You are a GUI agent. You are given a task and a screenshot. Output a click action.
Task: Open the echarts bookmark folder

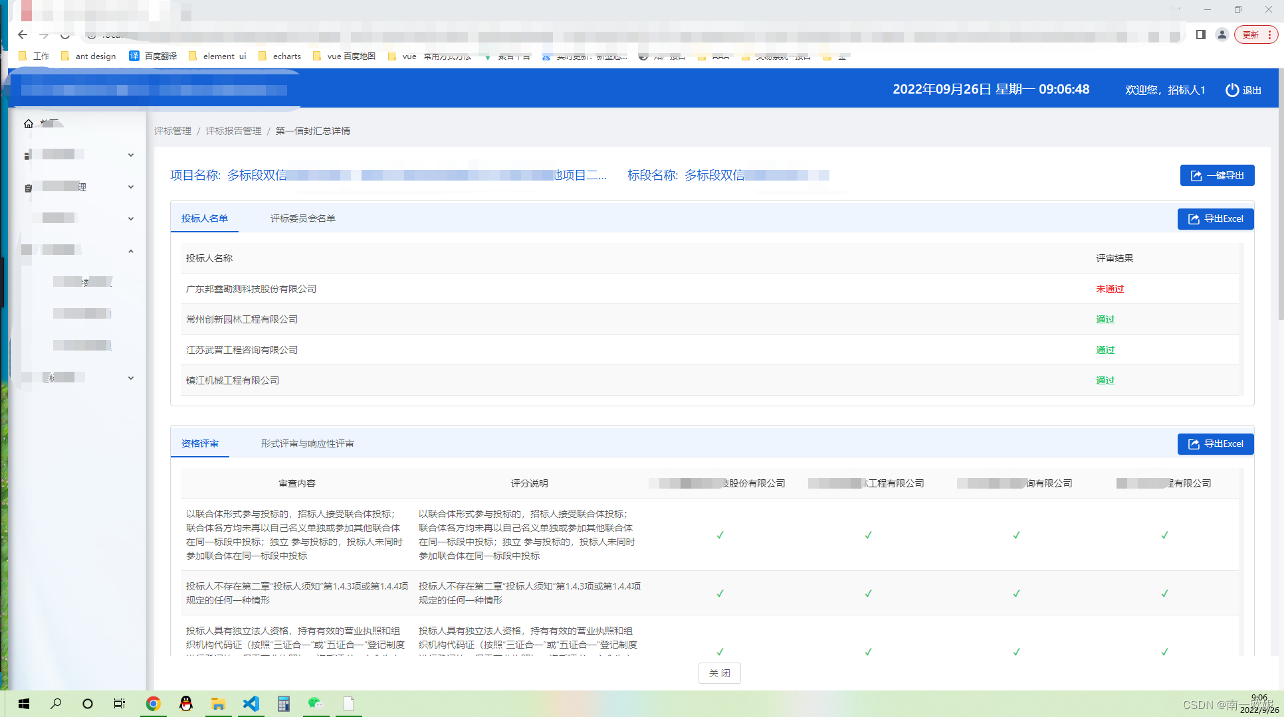tap(279, 56)
